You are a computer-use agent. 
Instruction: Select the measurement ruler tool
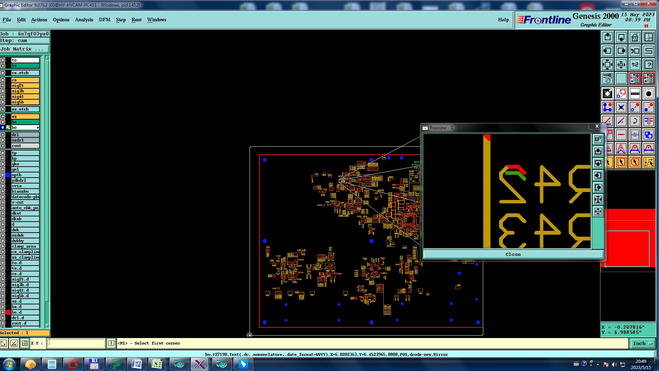click(635, 93)
